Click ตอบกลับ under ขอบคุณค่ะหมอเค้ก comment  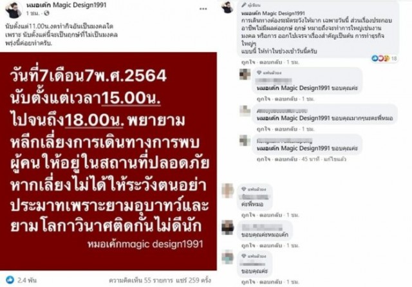click(270, 246)
